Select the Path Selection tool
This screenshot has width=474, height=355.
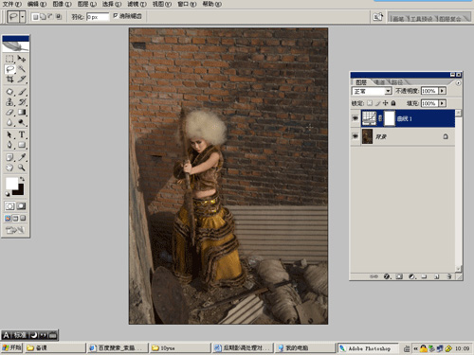[9, 134]
